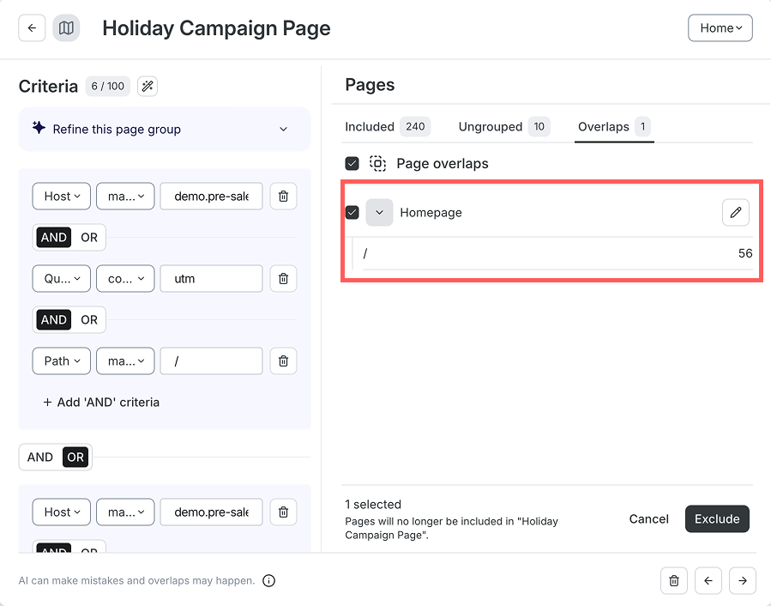Click the 6 / 100 criteria count badge

pyautogui.click(x=108, y=86)
